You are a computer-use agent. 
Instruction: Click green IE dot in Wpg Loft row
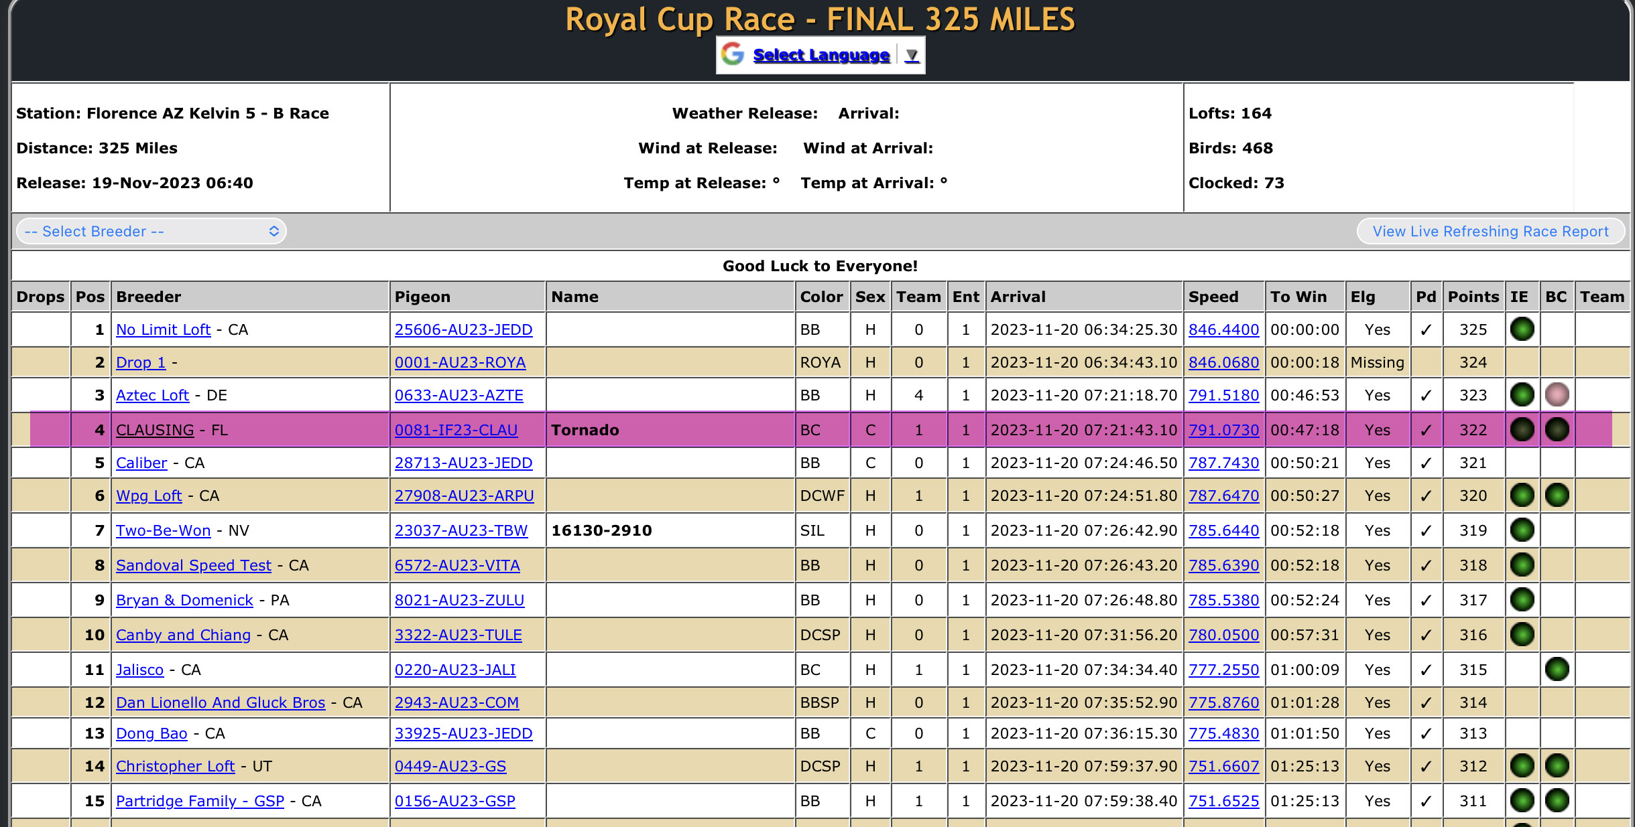point(1522,496)
